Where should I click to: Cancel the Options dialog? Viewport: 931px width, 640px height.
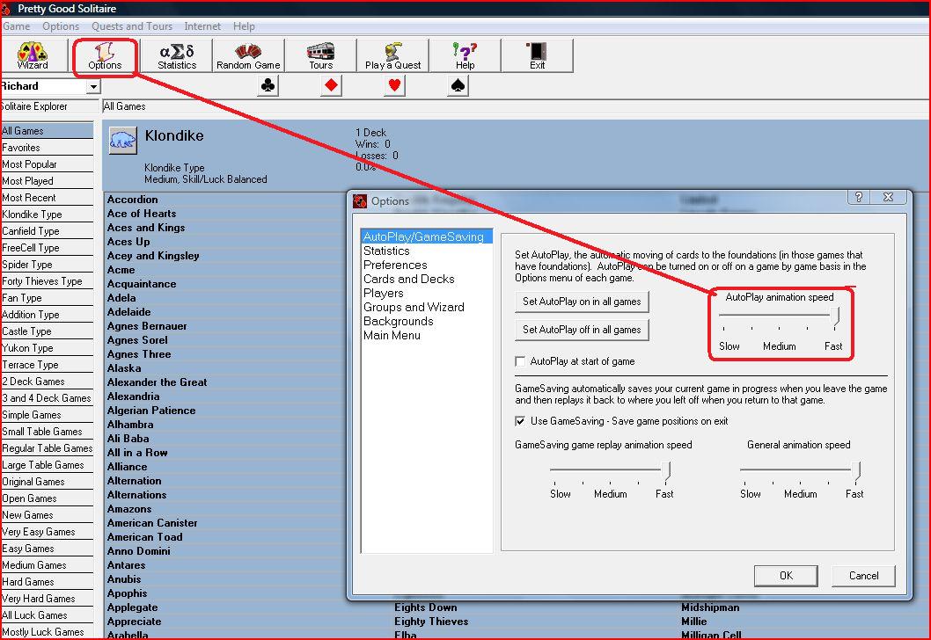[x=864, y=576]
